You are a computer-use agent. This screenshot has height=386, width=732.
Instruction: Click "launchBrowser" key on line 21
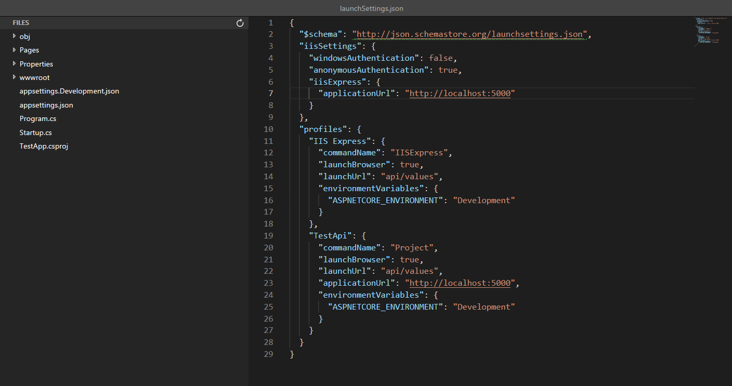point(355,259)
